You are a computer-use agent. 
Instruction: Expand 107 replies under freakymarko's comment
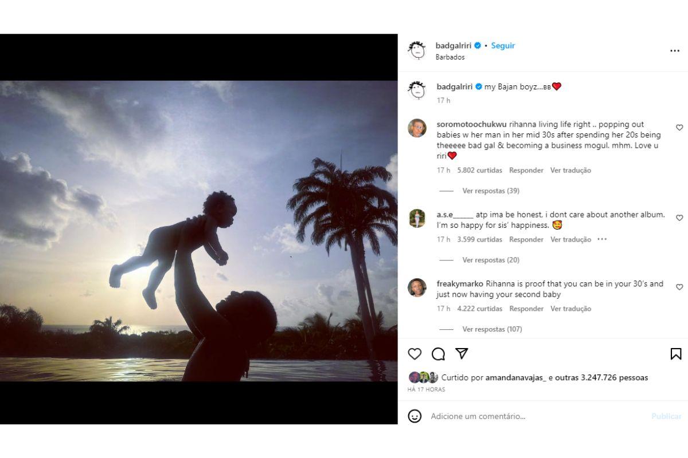[x=492, y=329]
